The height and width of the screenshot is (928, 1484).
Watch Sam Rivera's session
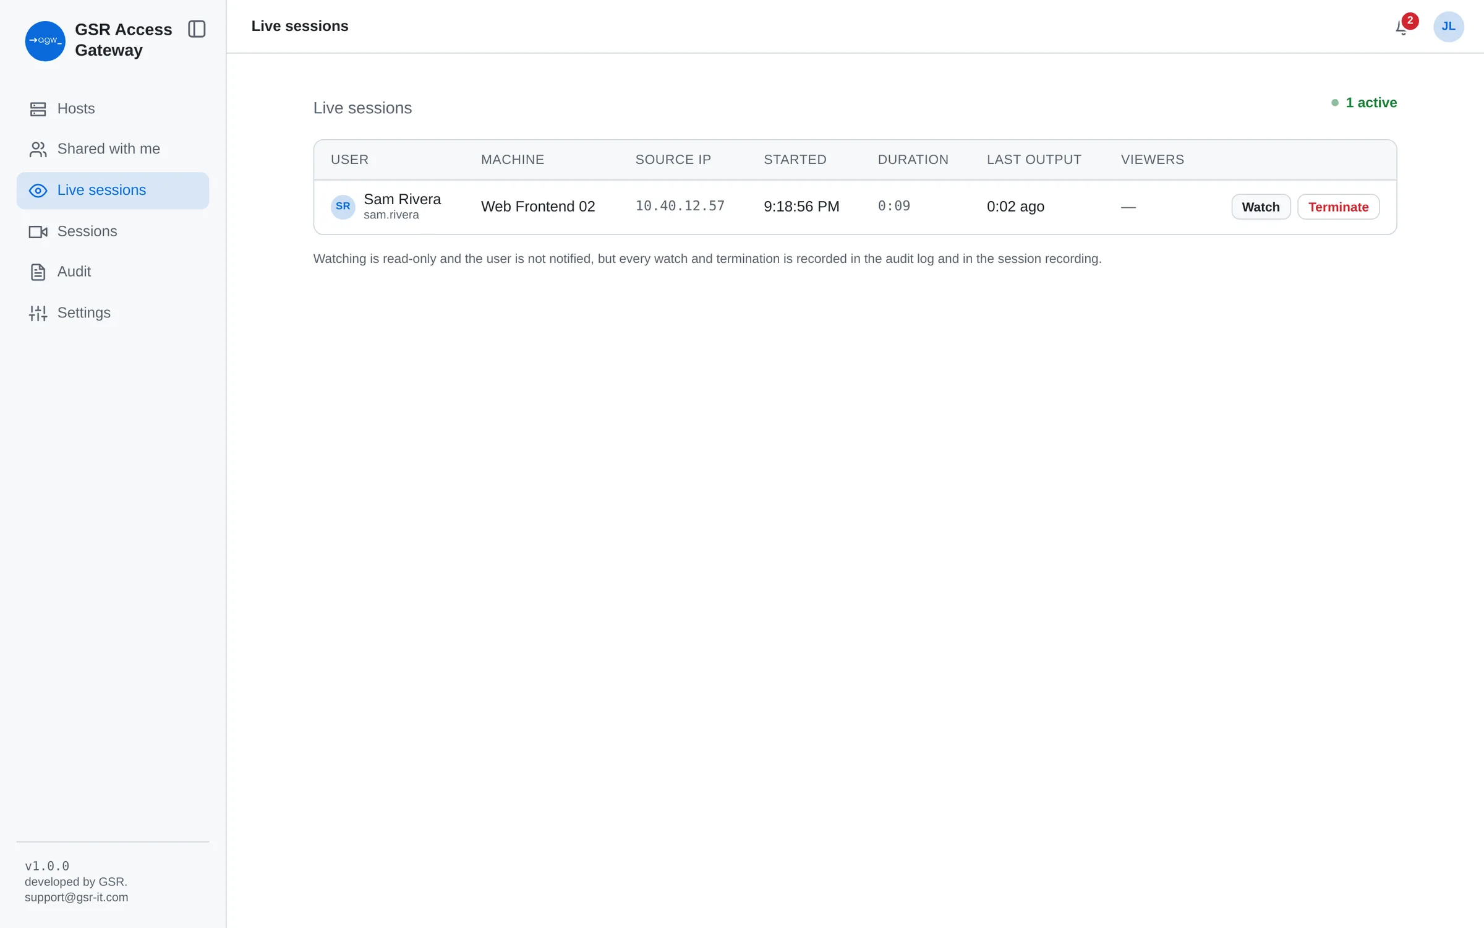click(x=1261, y=207)
